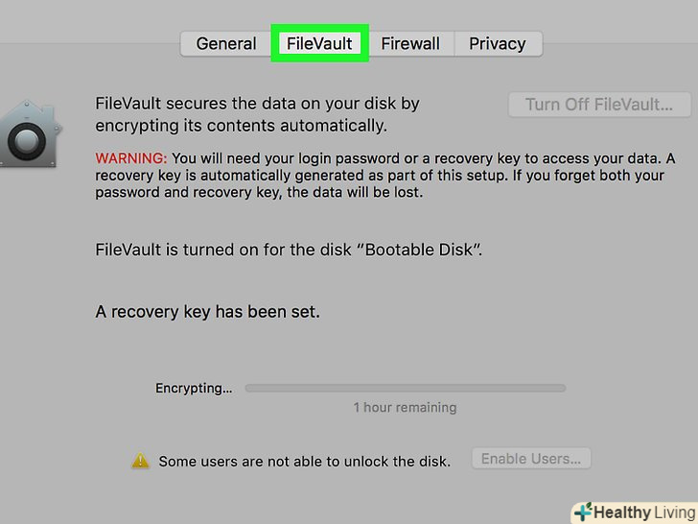This screenshot has width=698, height=524.
Task: Click the red WARNING label
Action: (130, 158)
